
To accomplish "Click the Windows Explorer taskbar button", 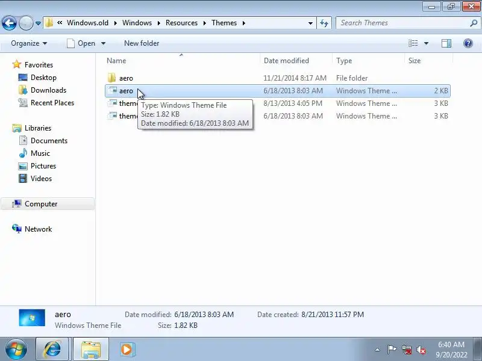I will tap(91, 350).
